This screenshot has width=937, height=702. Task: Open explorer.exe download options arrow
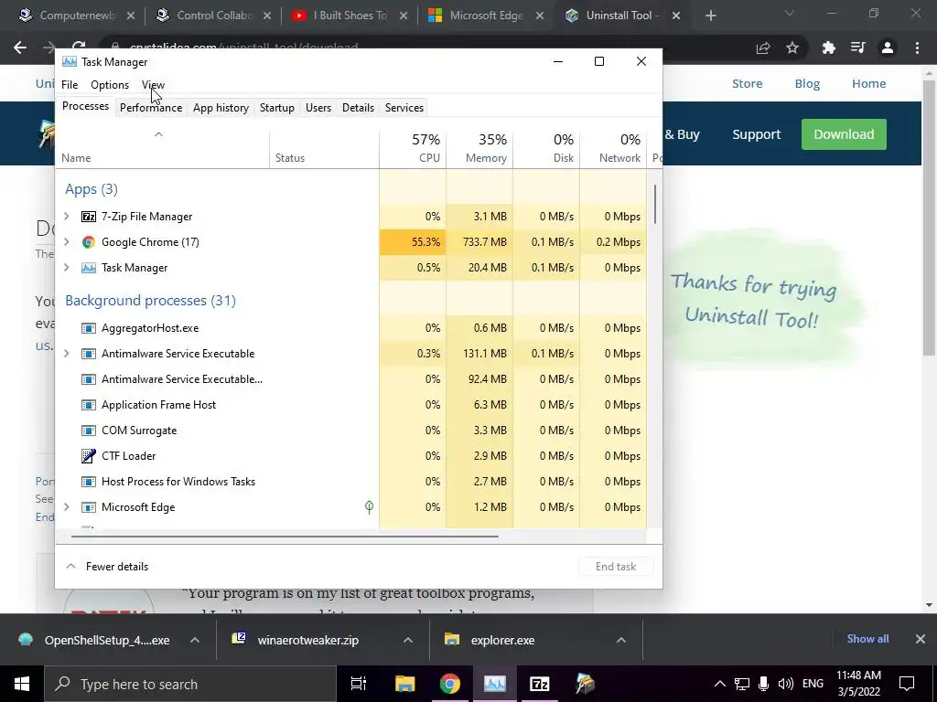coord(621,640)
